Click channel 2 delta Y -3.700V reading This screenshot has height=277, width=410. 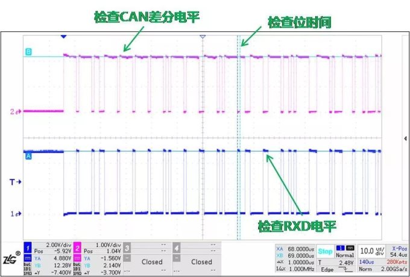(111, 273)
